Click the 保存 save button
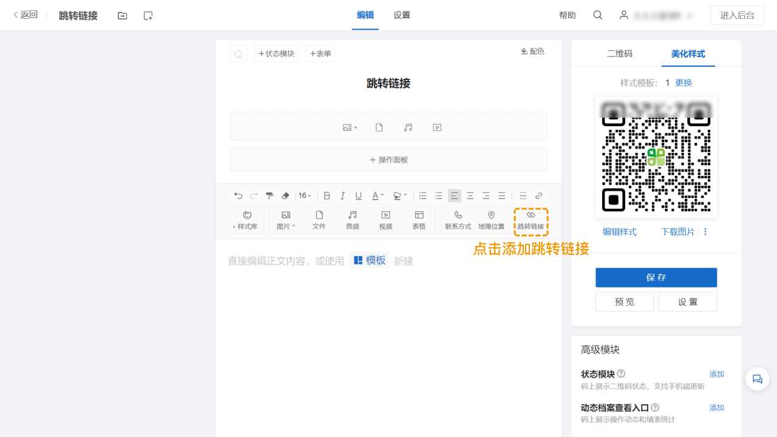Viewport: 777px width, 437px height. coord(656,277)
